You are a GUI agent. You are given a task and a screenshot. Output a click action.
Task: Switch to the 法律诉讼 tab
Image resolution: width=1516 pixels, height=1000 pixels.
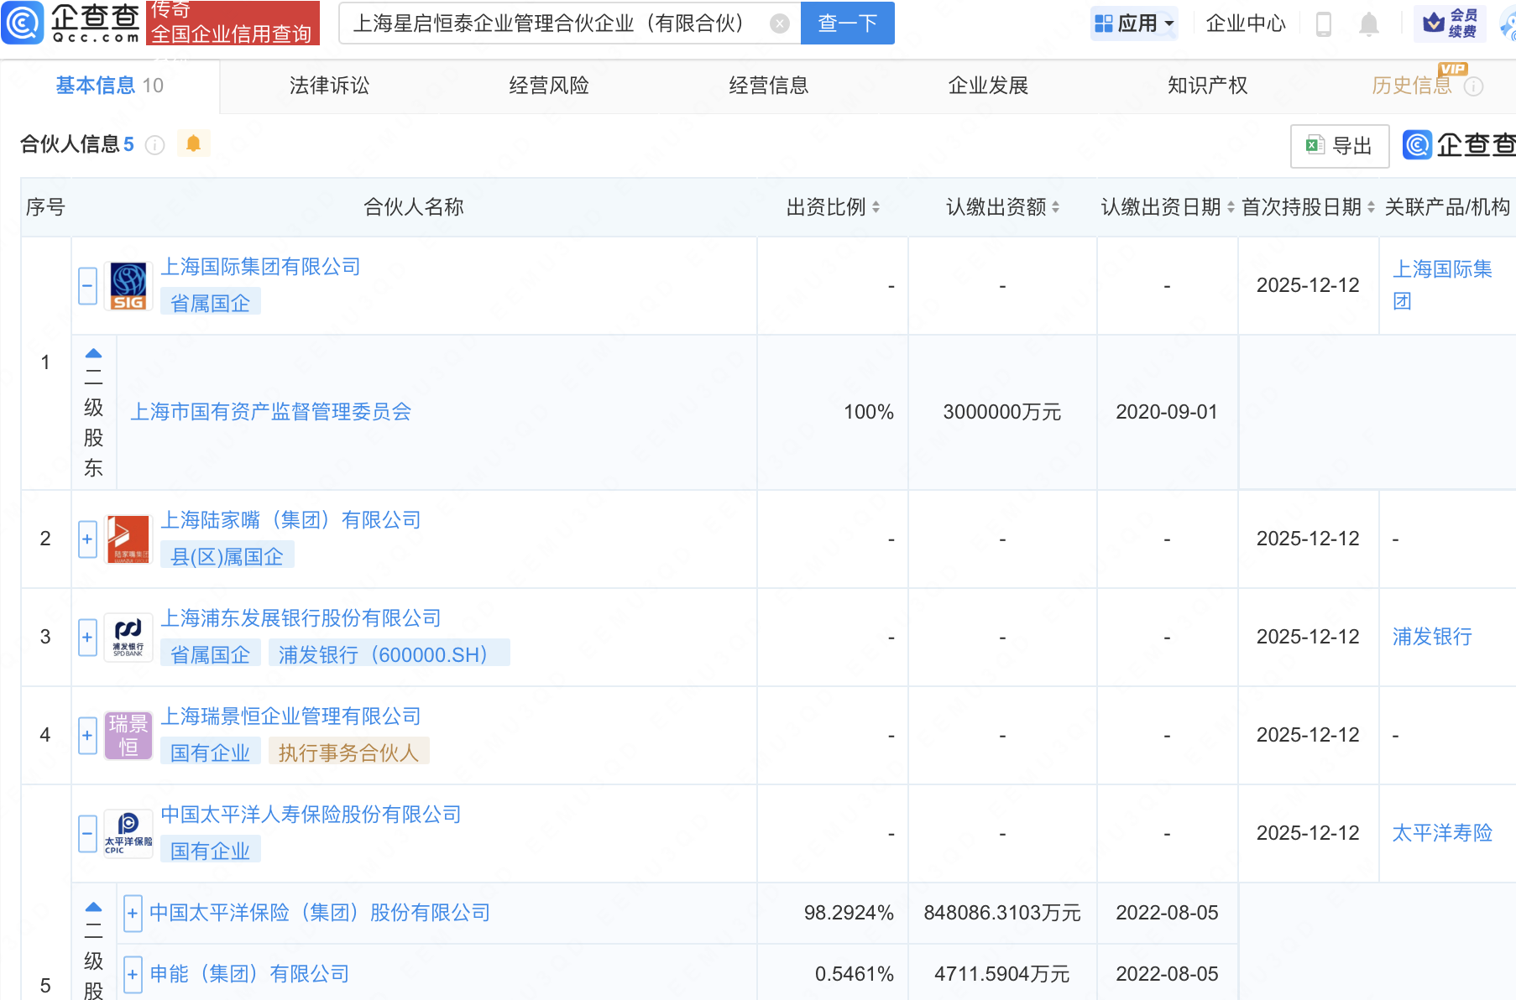point(329,86)
